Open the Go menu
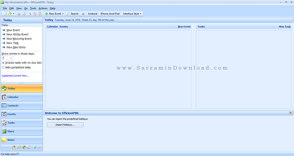Image resolution: width=294 pixels, height=156 pixels. pyautogui.click(x=26, y=8)
